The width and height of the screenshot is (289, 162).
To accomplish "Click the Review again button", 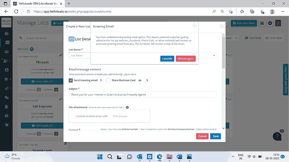I will tap(186, 59).
